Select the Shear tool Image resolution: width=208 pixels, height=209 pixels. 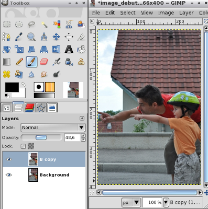click(x=31, y=49)
